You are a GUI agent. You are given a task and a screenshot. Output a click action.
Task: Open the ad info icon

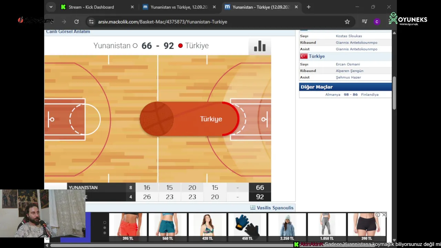coord(378,215)
